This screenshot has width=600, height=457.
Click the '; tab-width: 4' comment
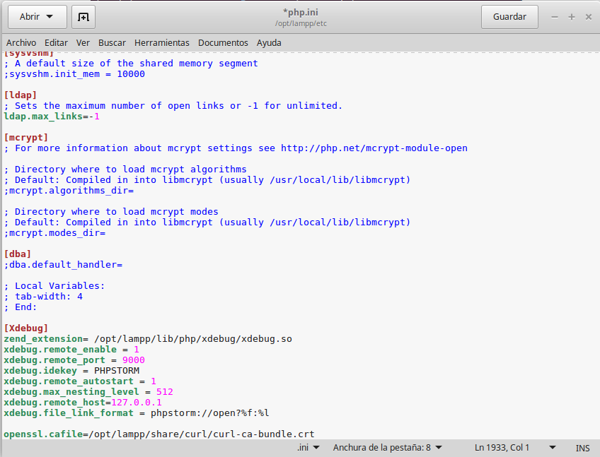pos(43,297)
